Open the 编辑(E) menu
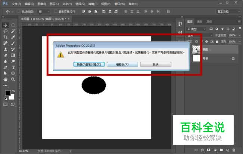This screenshot has height=154, width=243. click(x=29, y=4)
